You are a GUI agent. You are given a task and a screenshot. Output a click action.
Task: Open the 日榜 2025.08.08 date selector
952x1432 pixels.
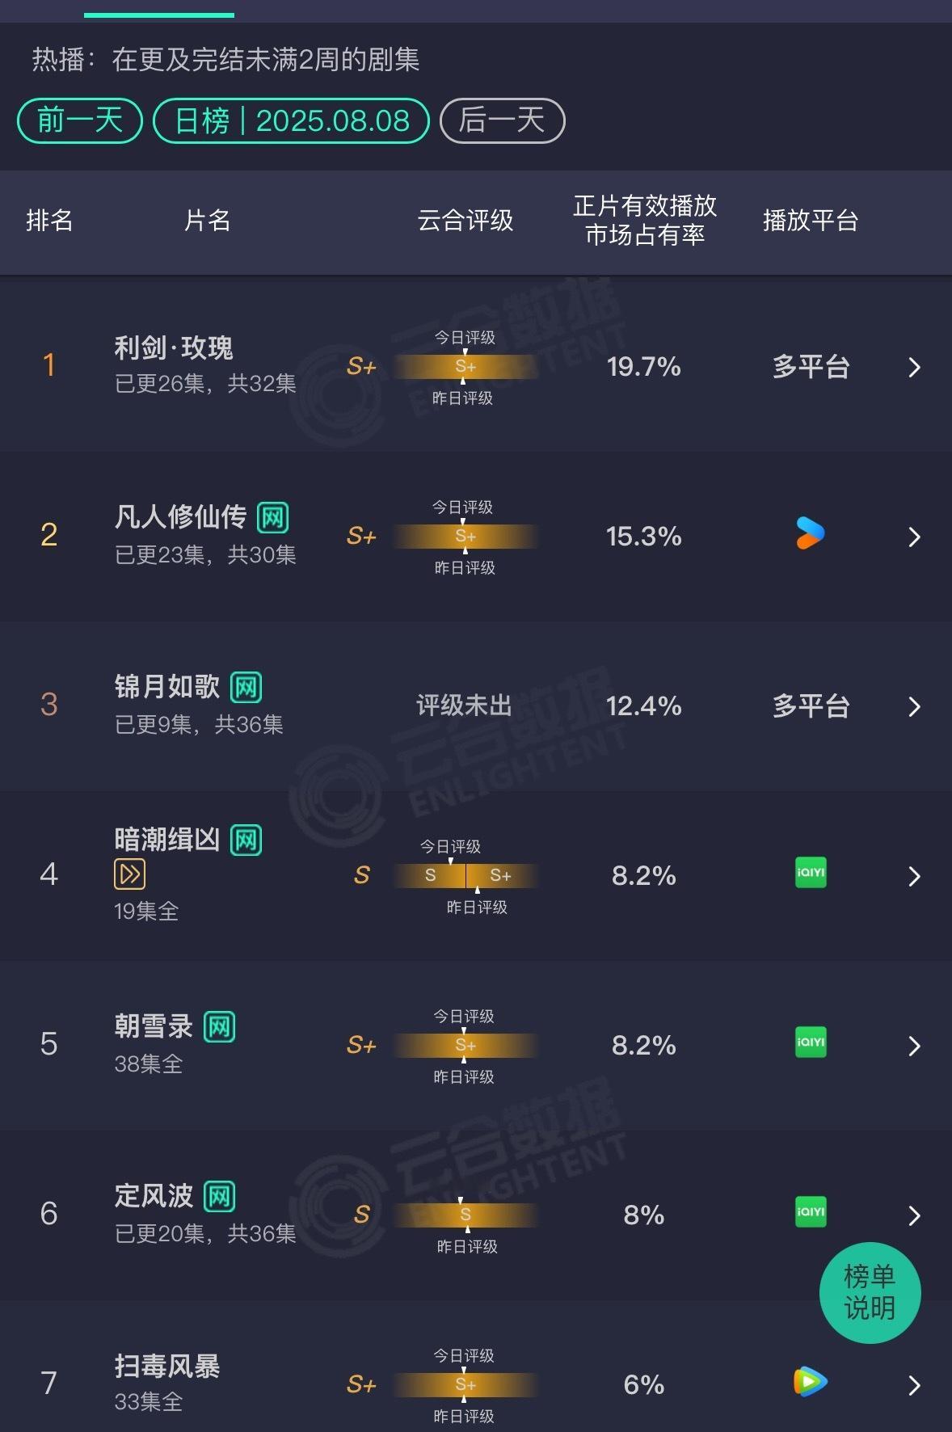[x=291, y=121]
